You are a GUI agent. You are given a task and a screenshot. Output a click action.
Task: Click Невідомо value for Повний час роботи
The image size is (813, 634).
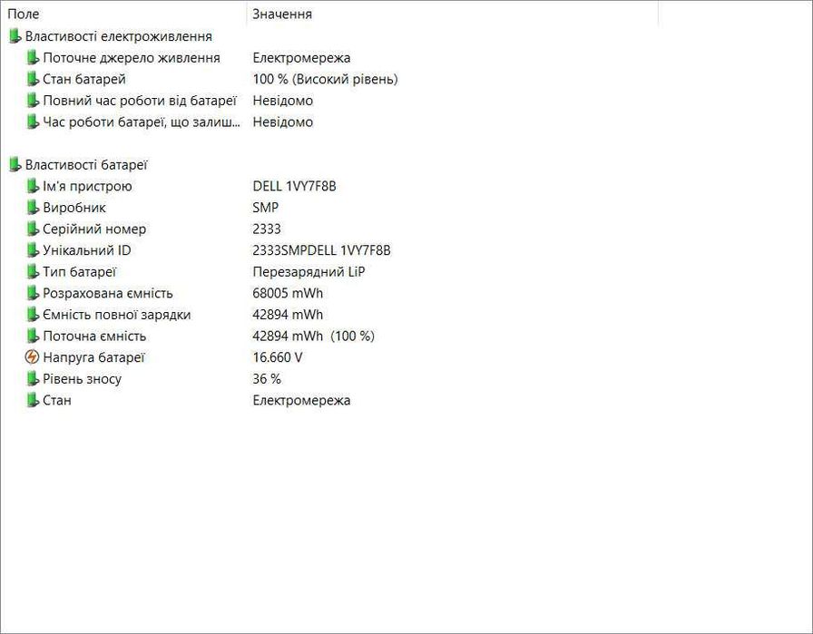coord(282,101)
